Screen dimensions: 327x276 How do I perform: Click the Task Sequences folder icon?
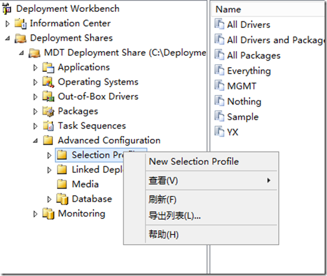coord(48,126)
